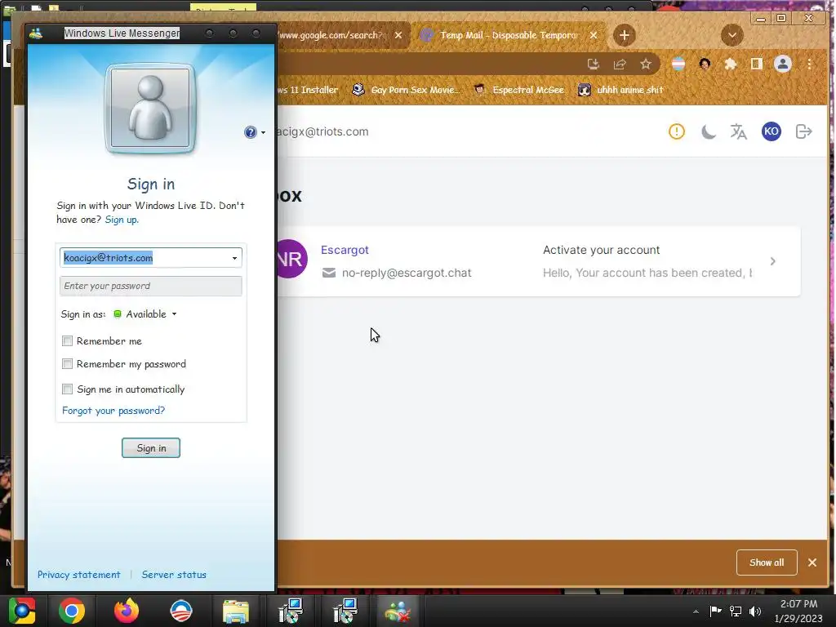This screenshot has height=627, width=836.
Task: Click the face avatar extension icon in the Chrome toolbar
Action: pyautogui.click(x=705, y=64)
